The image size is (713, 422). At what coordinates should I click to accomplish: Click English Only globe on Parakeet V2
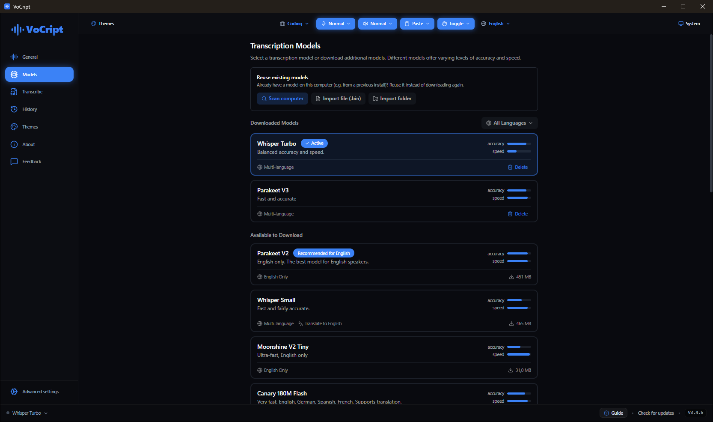[x=260, y=277]
